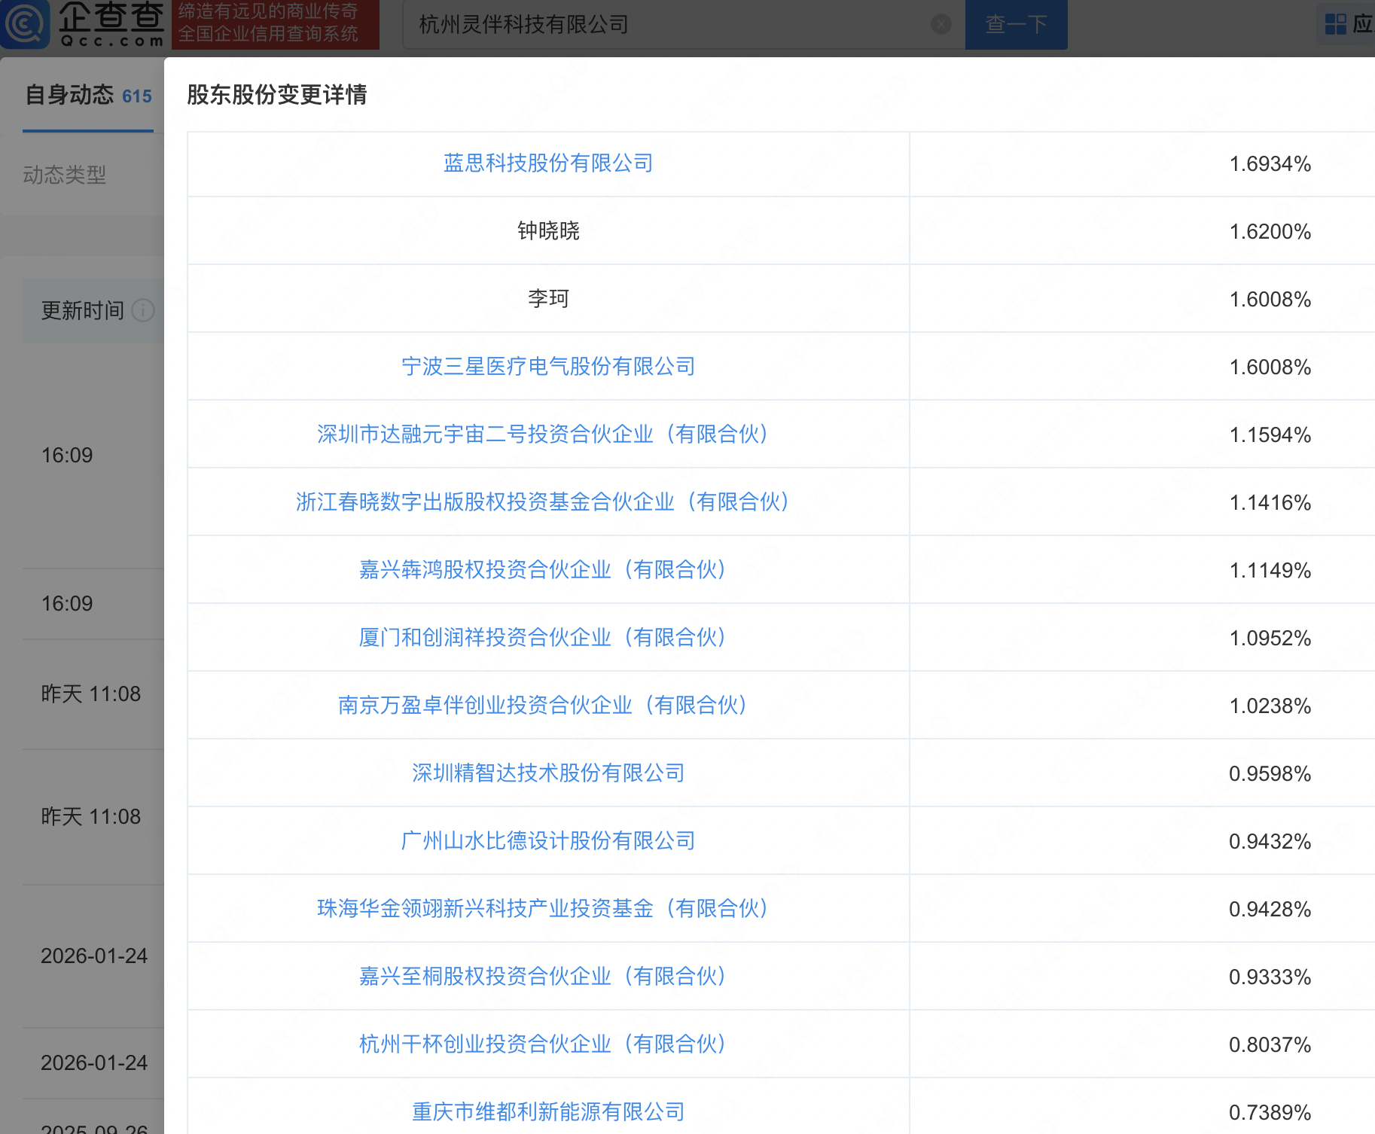The image size is (1375, 1134).
Task: Open 杭州干杯创业投资合伙企业 link
Action: (x=542, y=1044)
